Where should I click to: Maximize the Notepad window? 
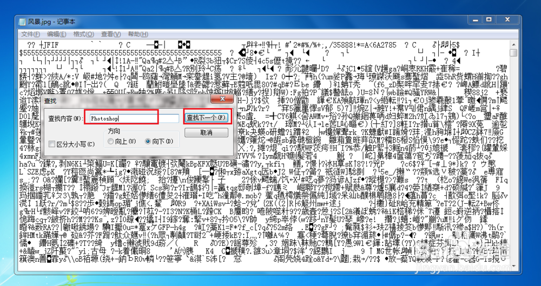489,20
